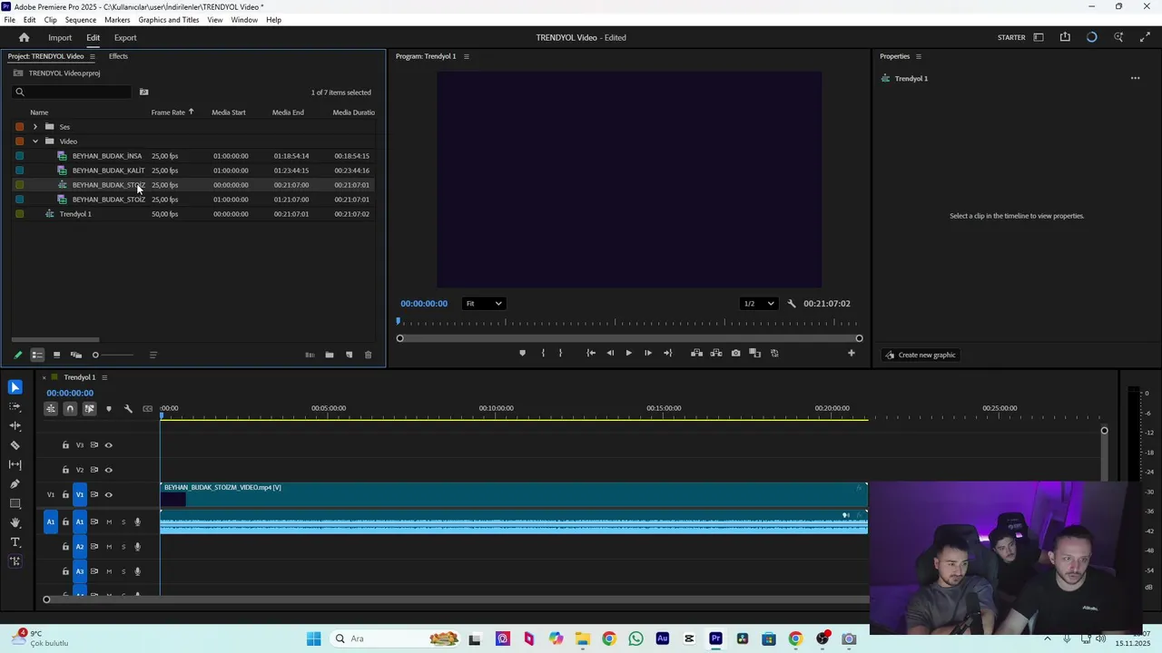The height and width of the screenshot is (653, 1162).
Task: Toggle snap in timeline
Action: [x=70, y=409]
